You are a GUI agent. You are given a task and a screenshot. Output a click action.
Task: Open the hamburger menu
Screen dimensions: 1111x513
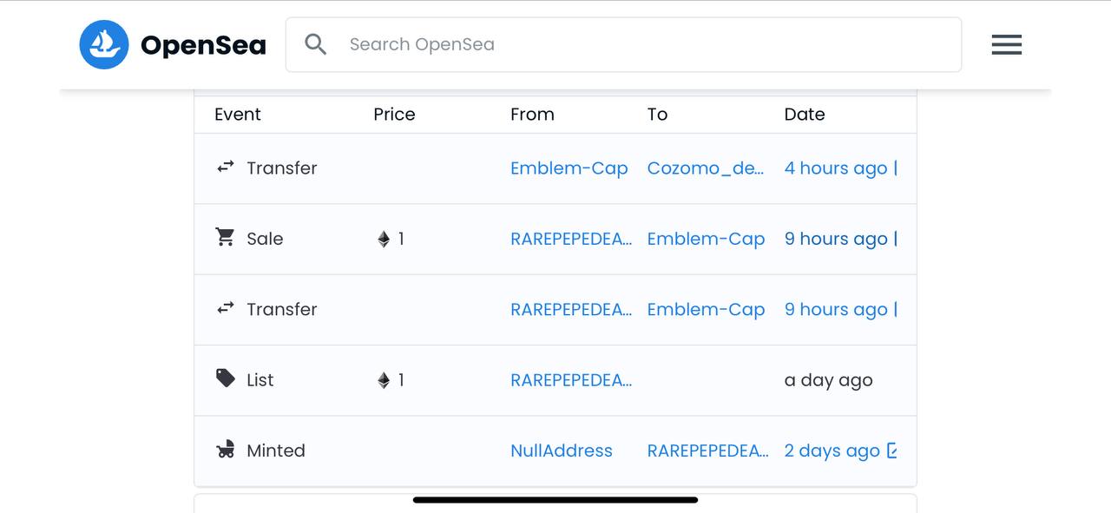coord(1007,44)
